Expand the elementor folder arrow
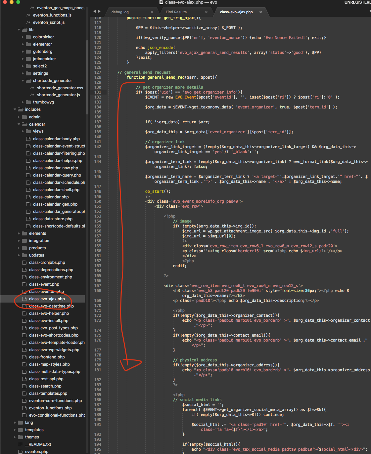This screenshot has height=454, width=371. [23, 44]
